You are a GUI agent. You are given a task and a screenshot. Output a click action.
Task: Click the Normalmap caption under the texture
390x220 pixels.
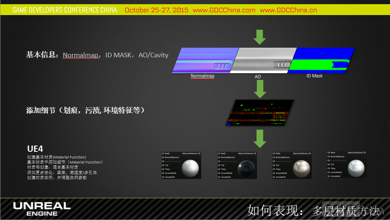coord(203,76)
